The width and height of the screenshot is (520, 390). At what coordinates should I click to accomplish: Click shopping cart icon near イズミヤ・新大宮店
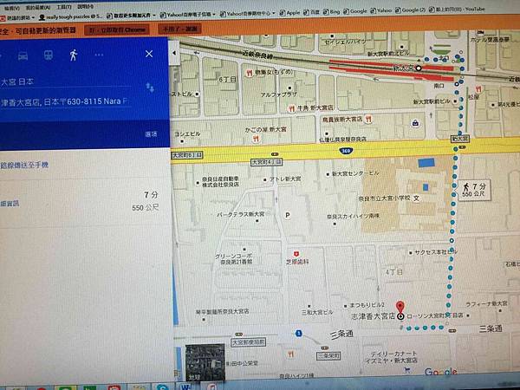coord(407,370)
